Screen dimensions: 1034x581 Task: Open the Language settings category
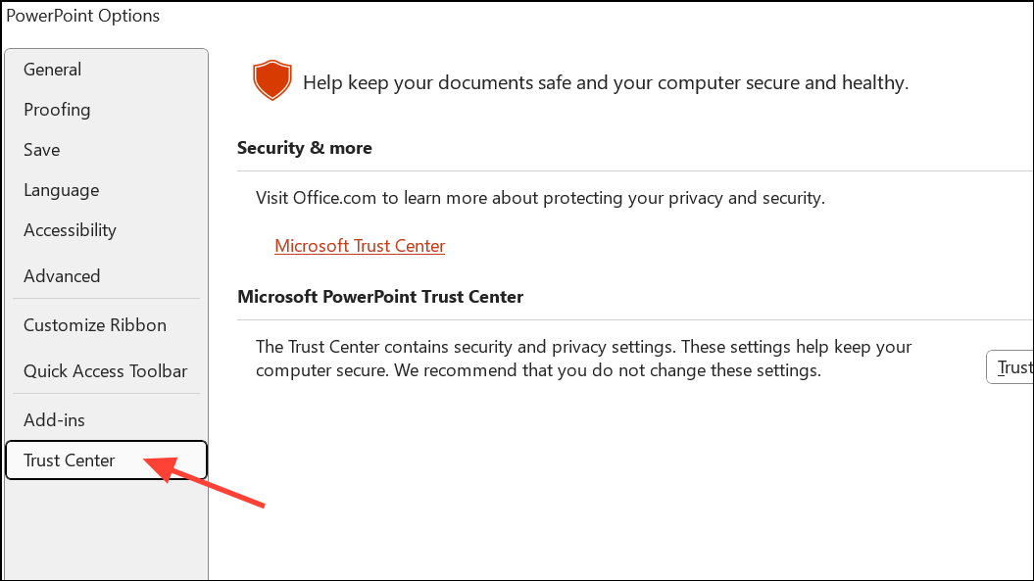(x=62, y=190)
